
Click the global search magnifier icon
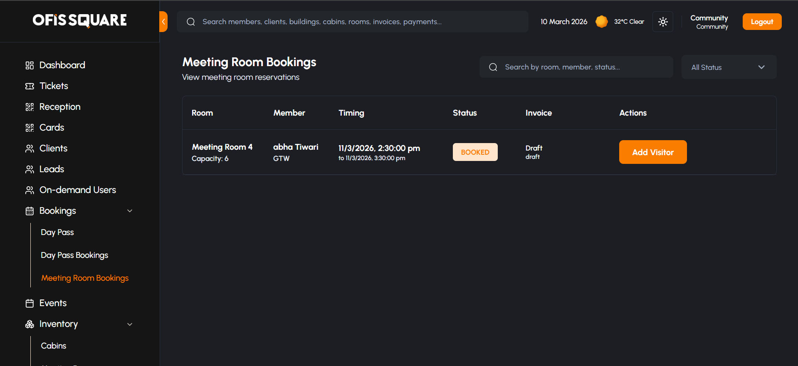191,22
